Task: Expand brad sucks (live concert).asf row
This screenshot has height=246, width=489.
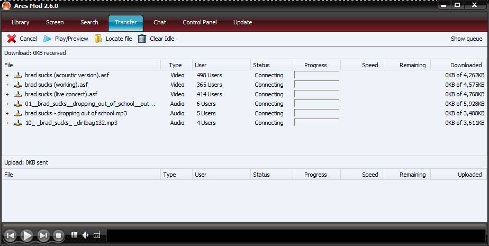Action: pyautogui.click(x=7, y=95)
